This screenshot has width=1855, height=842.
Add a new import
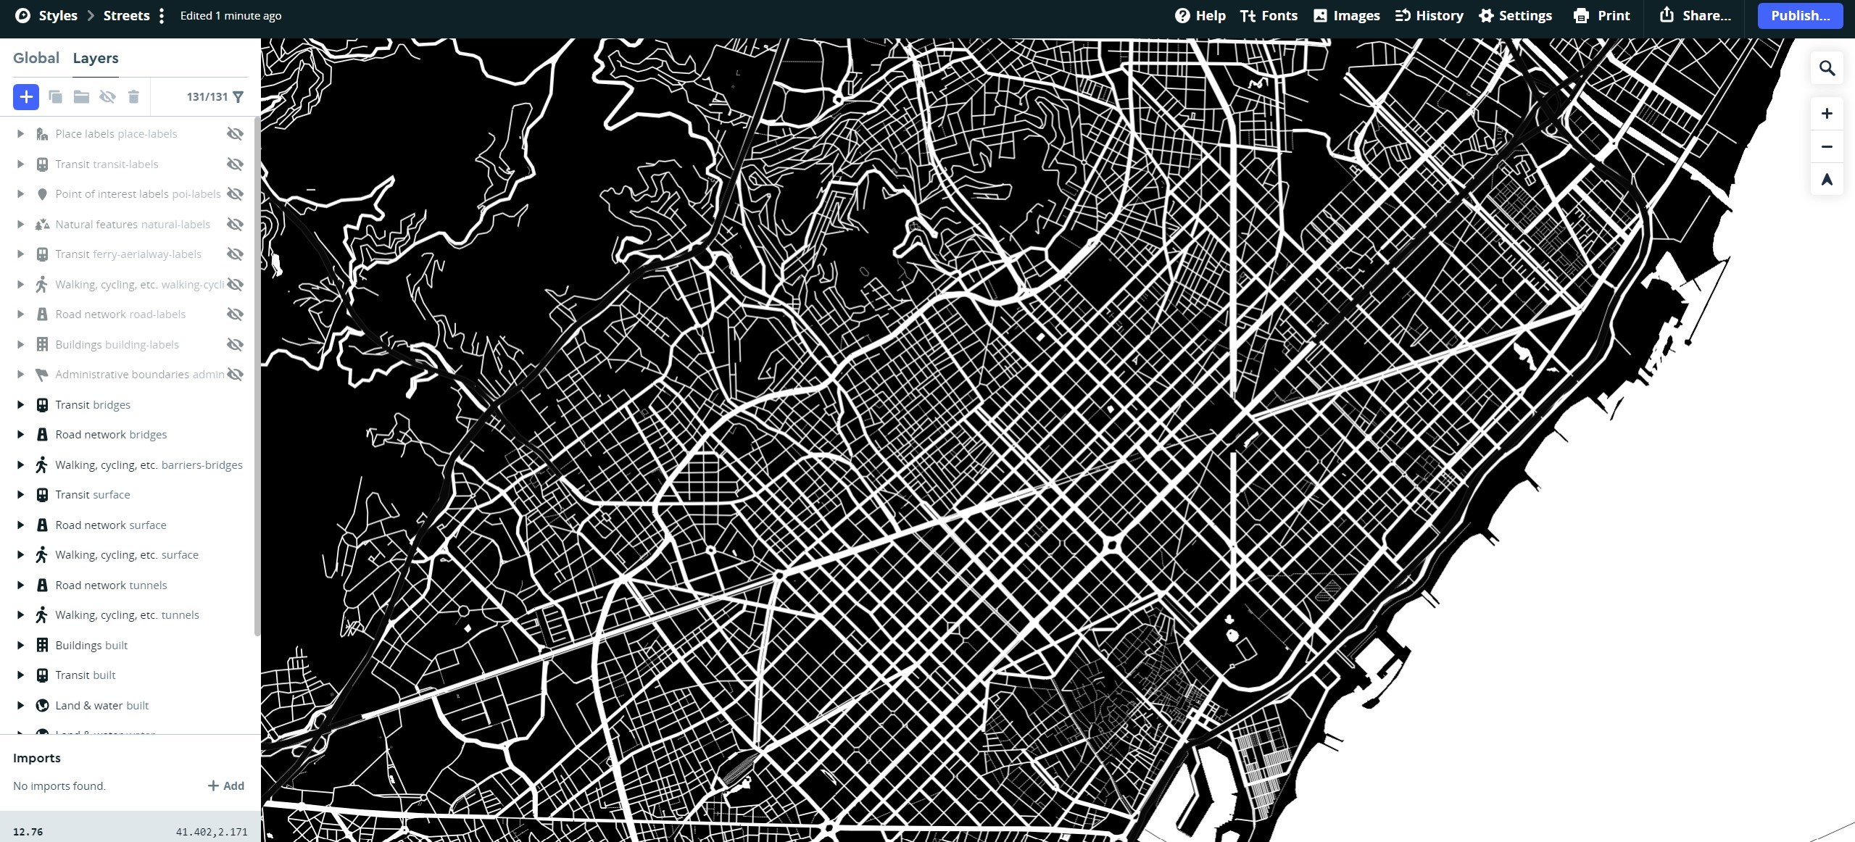(225, 785)
